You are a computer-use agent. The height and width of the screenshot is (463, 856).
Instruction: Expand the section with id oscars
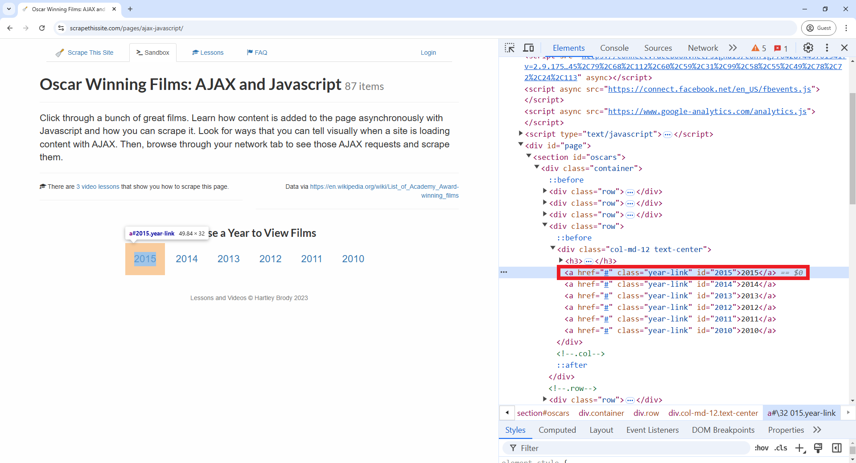pyautogui.click(x=528, y=157)
